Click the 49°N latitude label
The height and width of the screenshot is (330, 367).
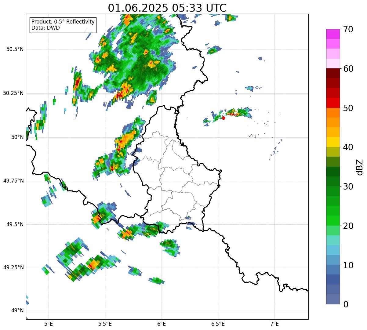click(x=17, y=311)
